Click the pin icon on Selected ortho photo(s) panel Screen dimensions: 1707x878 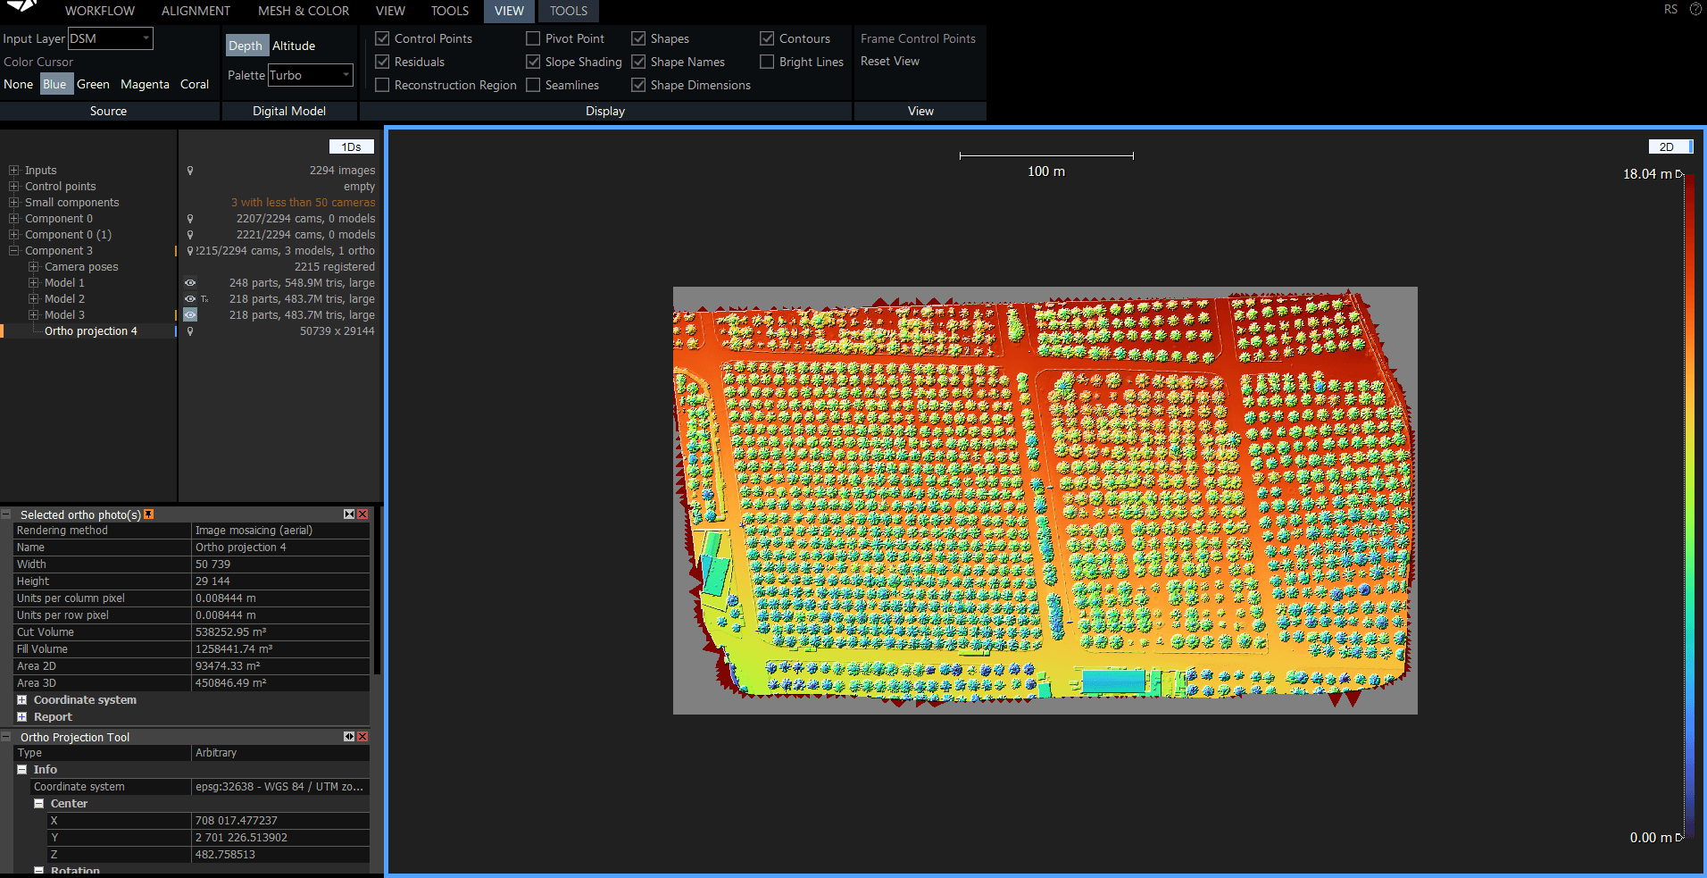coord(149,514)
